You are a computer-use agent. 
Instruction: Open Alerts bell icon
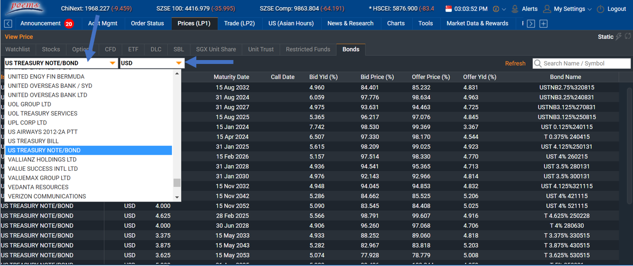[x=515, y=9]
